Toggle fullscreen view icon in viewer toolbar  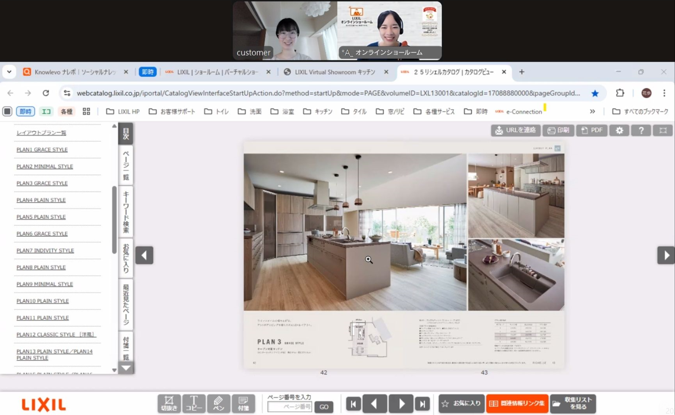pos(663,130)
